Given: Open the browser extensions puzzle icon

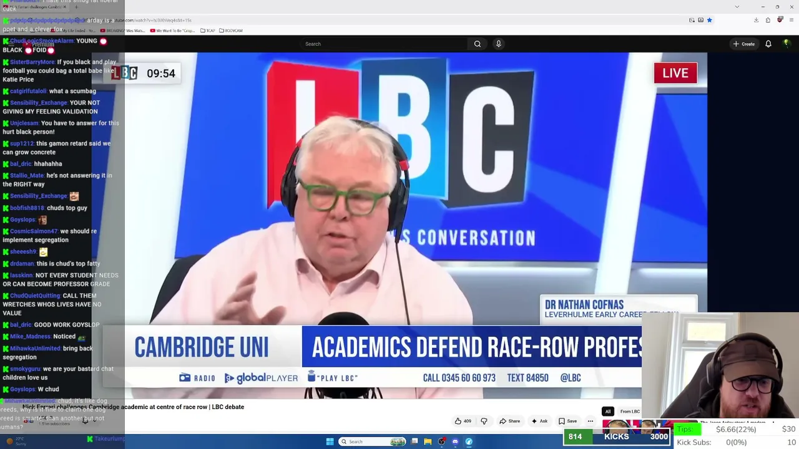Looking at the screenshot, I should coord(768,20).
